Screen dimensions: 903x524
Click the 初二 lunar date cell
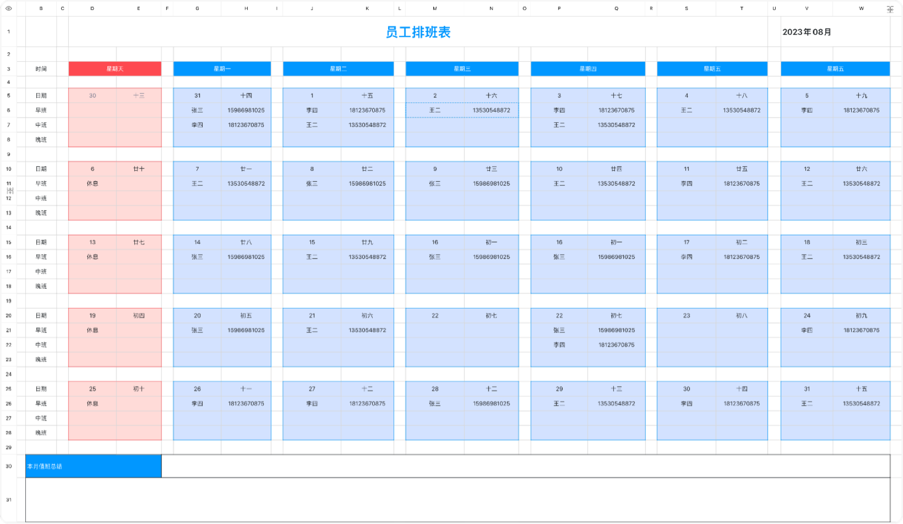[x=742, y=242]
